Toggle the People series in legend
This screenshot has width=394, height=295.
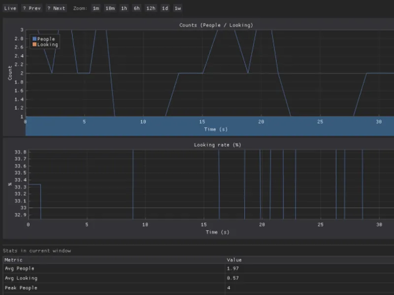click(46, 39)
